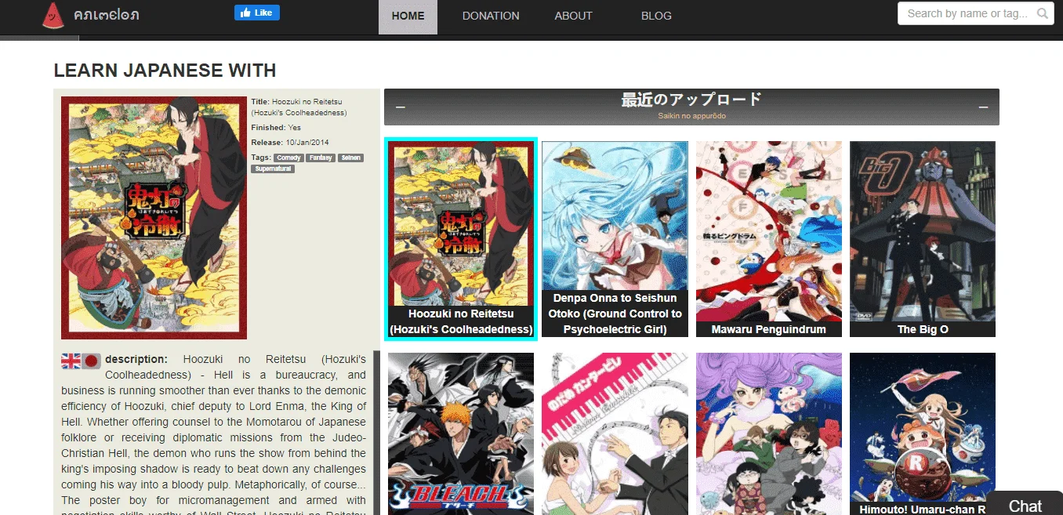This screenshot has height=515, width=1063.
Task: Click the 最近のアップロード section header text
Action: (691, 100)
